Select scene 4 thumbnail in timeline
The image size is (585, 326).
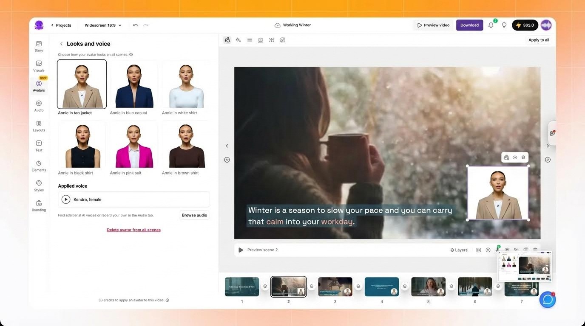tap(382, 287)
